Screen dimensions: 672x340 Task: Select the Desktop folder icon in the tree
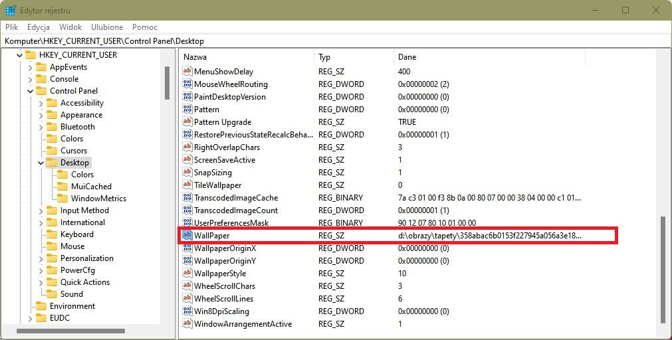52,162
